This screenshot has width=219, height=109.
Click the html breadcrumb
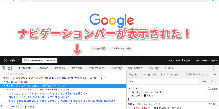(x=4, y=106)
